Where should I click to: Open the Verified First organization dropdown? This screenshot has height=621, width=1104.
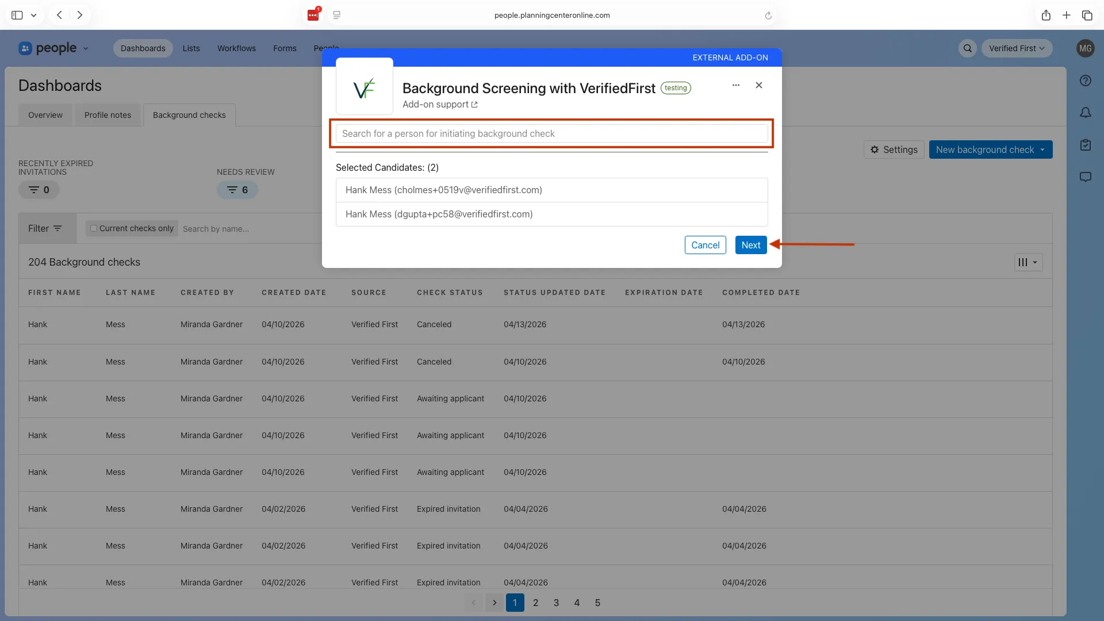click(1017, 48)
